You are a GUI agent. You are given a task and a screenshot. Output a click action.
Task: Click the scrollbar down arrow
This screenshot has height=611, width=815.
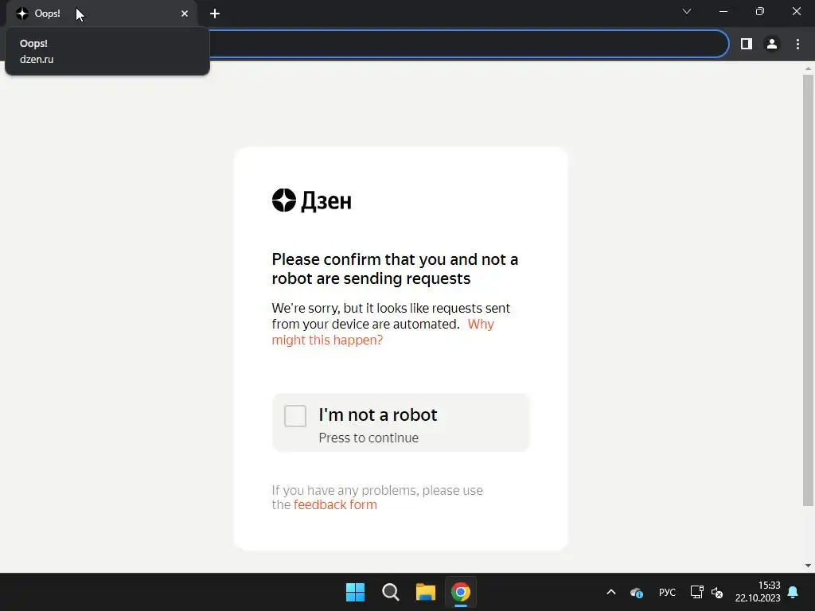click(808, 566)
